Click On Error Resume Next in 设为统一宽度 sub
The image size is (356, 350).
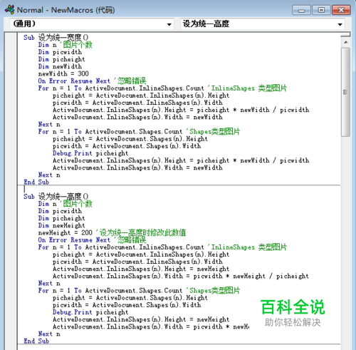74,81
